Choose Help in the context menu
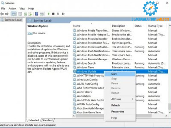This screenshot has width=171, height=128. (x=120, y=118)
